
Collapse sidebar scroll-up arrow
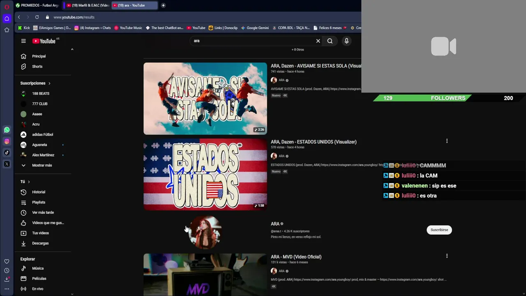(x=72, y=49)
